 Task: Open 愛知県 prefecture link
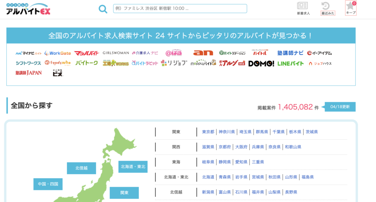[241, 162]
